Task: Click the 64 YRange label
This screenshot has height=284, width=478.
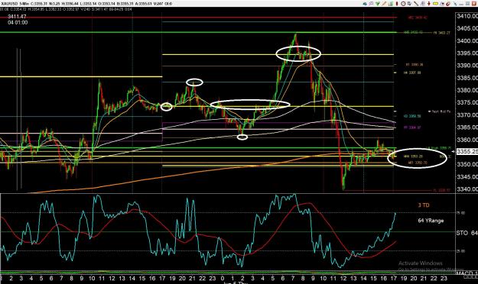Action: point(431,221)
